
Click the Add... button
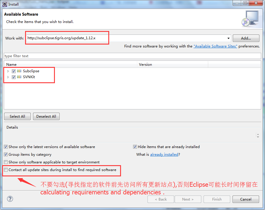pyautogui.click(x=246, y=38)
